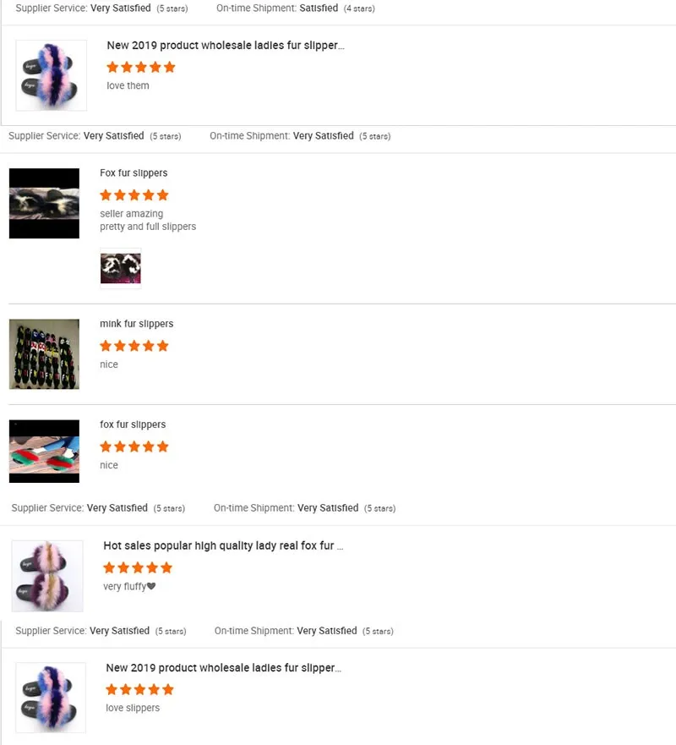Open the 'love them' review's multicolor slipper thumbnail

click(52, 75)
